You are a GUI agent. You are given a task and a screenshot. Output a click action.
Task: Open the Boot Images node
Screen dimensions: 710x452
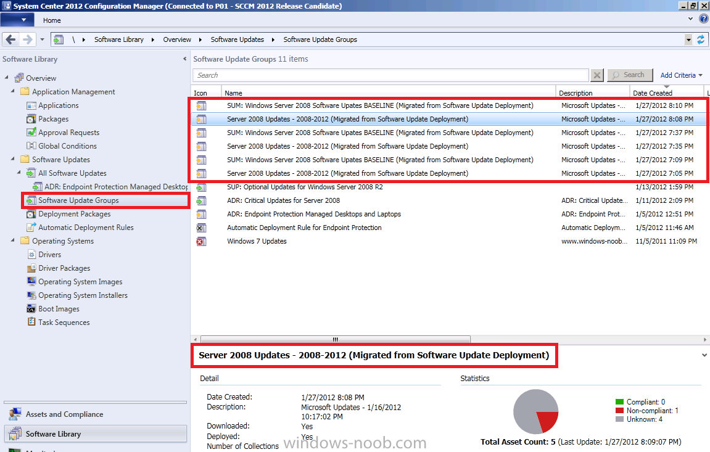[59, 309]
